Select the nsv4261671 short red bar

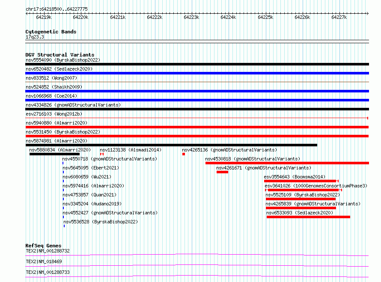(x=222, y=172)
